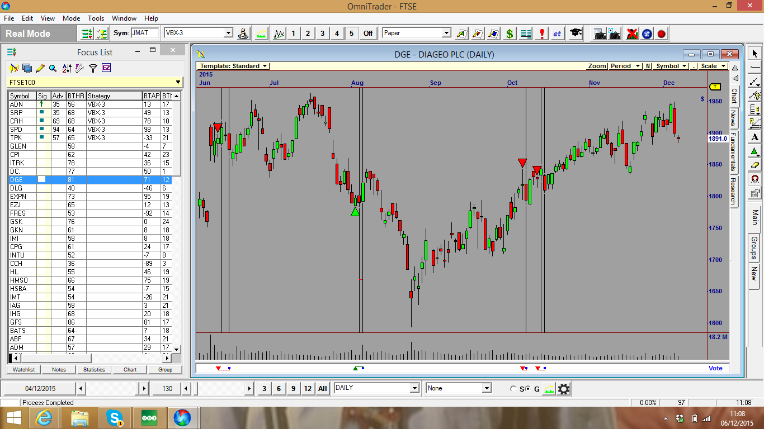Screen dimensions: 764x429
Task: Click the left stepper next to 130
Action: pos(186,389)
